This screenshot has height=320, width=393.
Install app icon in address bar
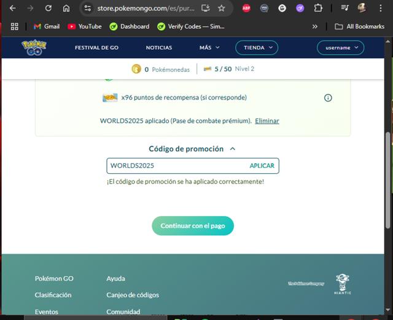click(205, 8)
